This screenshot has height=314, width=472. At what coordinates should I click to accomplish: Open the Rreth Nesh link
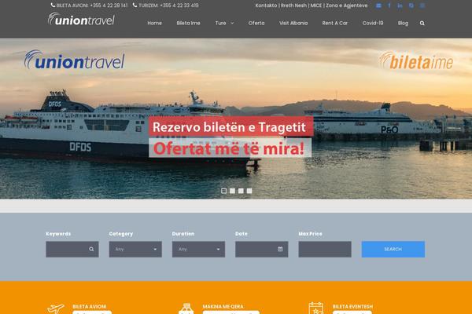coord(293,5)
